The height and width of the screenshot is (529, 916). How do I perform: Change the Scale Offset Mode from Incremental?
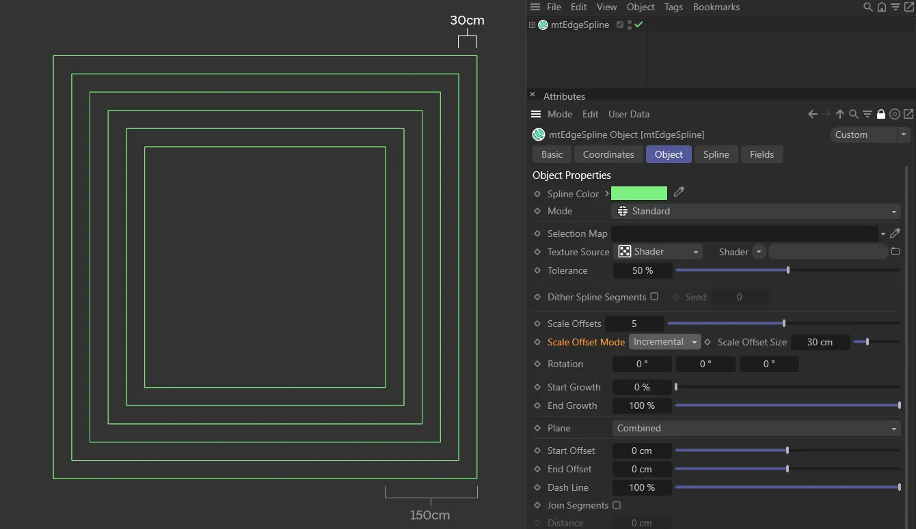[x=664, y=341]
